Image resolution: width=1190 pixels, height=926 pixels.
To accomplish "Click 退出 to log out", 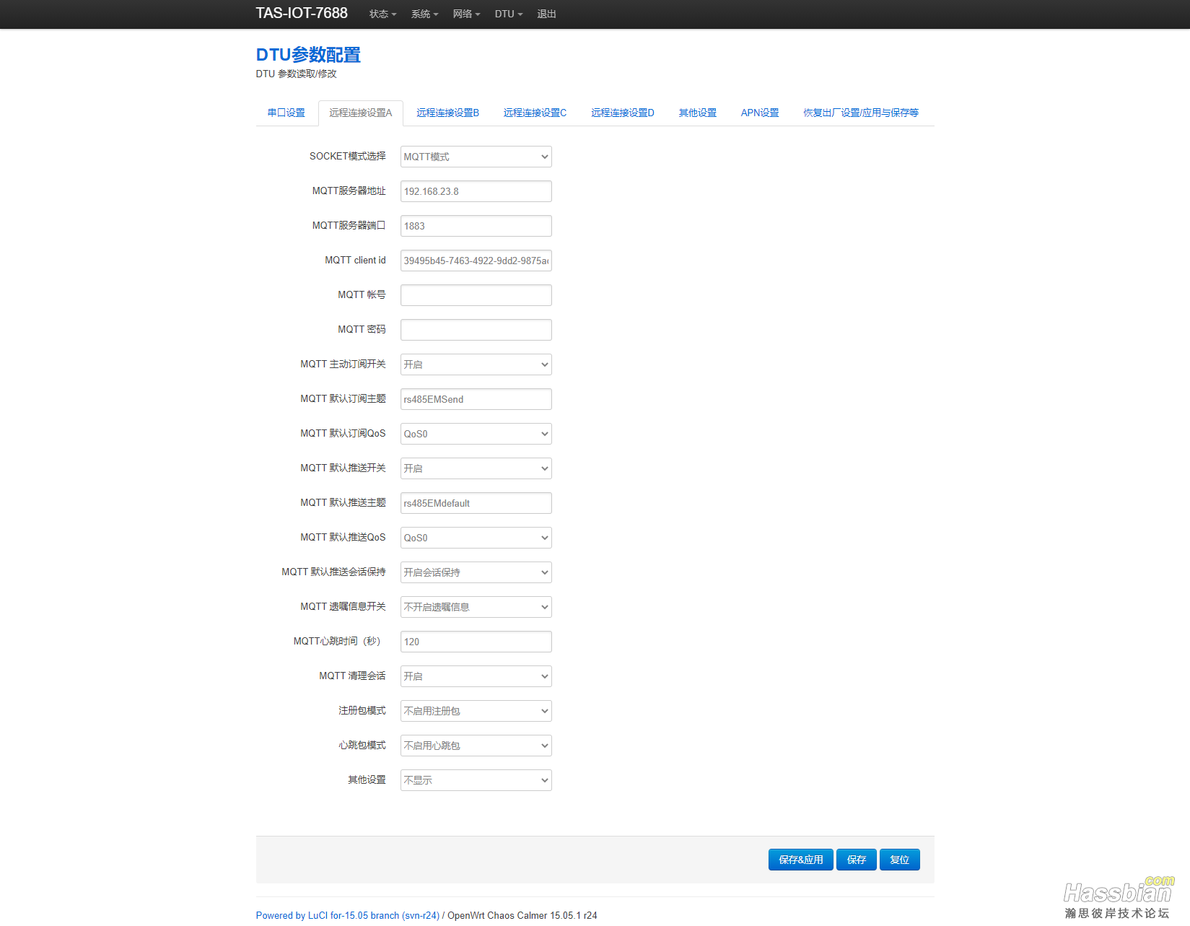I will click(x=546, y=14).
